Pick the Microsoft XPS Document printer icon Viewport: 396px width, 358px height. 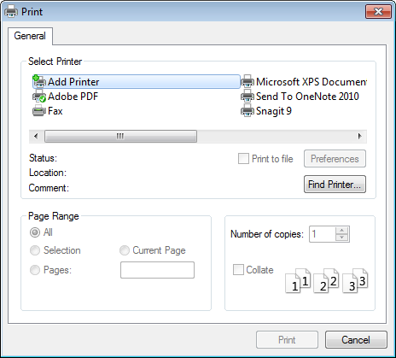pos(247,81)
